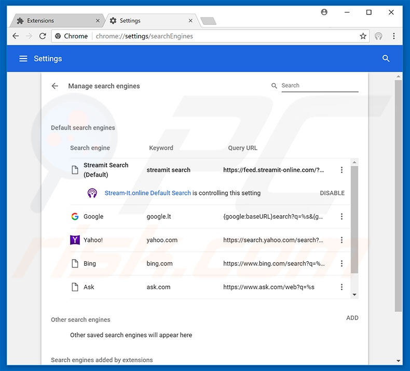This screenshot has width=410, height=371.
Task: Reload the current page
Action: point(43,36)
